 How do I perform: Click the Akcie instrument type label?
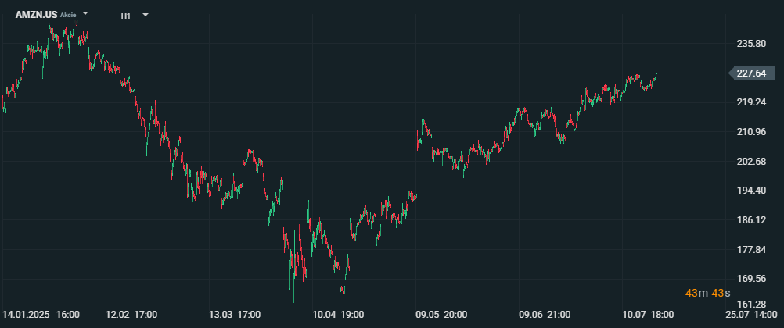click(68, 15)
